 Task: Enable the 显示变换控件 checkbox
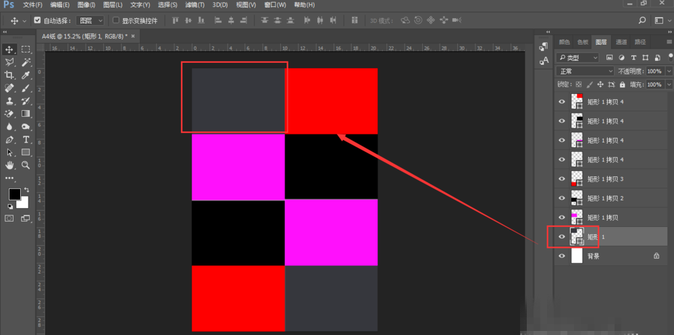point(115,21)
